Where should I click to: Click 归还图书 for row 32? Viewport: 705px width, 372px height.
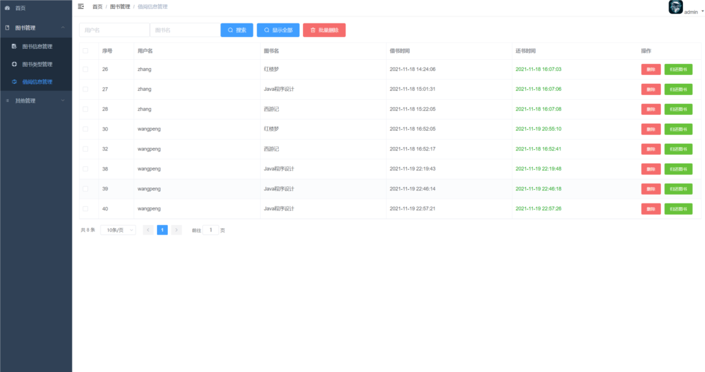point(678,149)
